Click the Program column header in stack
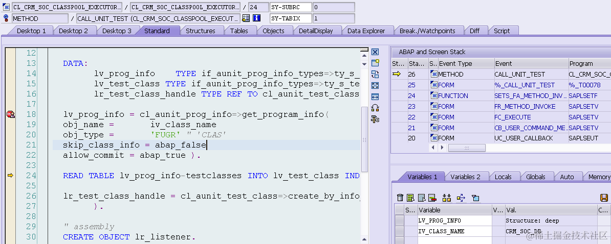Viewport: 611px width, 244px height. [590, 63]
